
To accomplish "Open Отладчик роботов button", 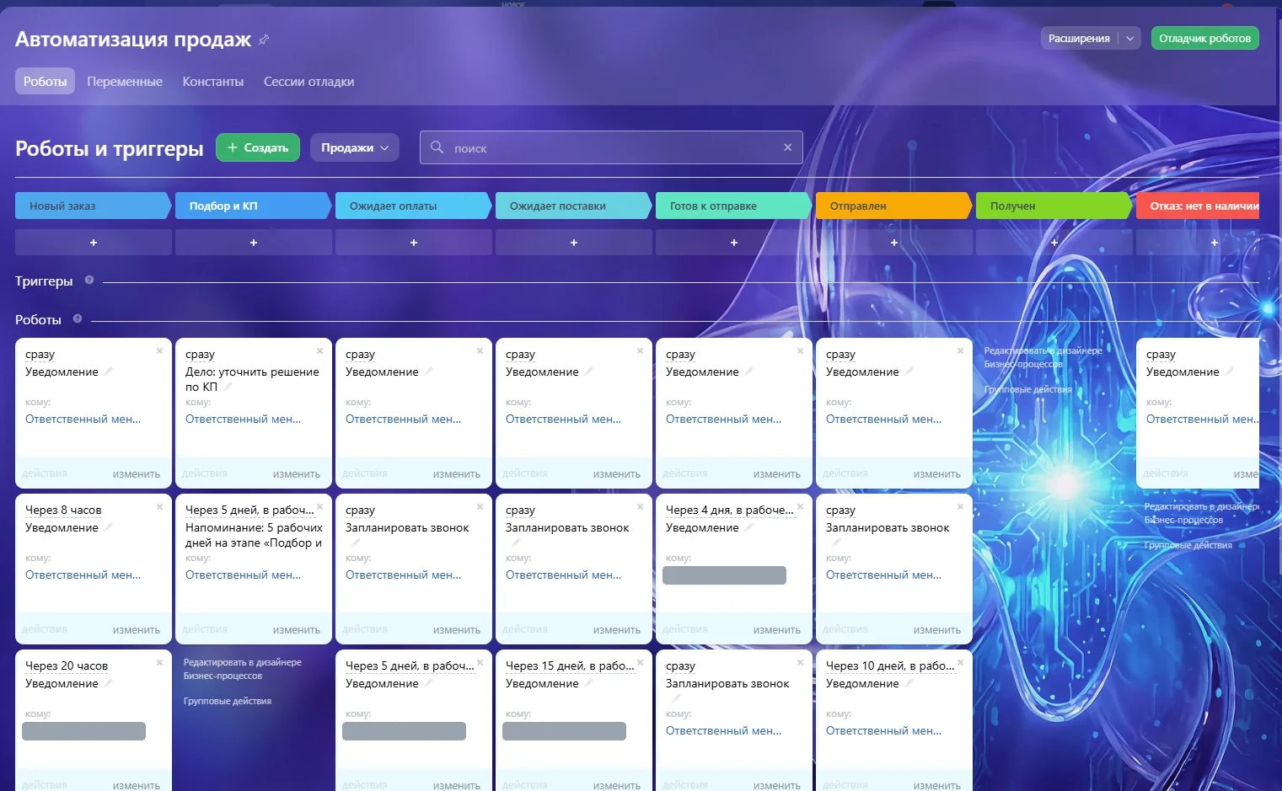I will (x=1204, y=39).
